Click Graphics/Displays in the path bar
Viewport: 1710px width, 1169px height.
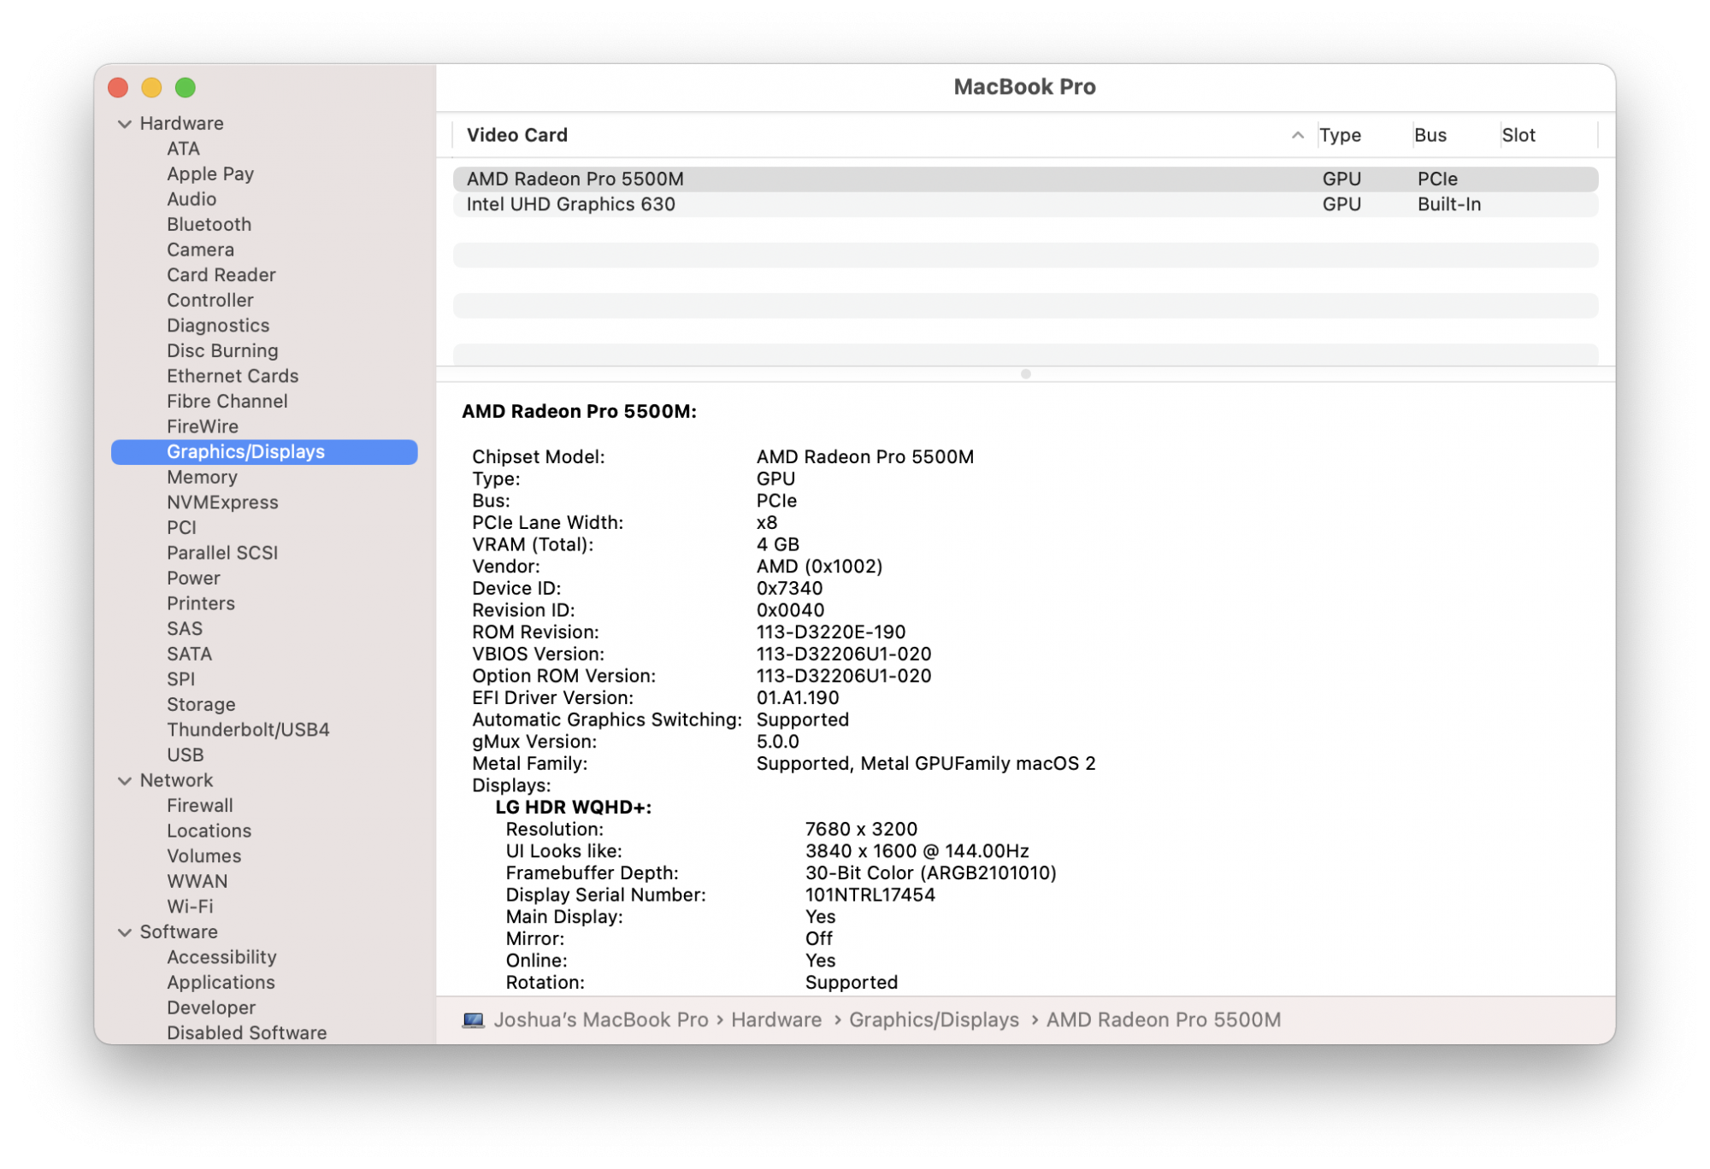(x=934, y=1019)
